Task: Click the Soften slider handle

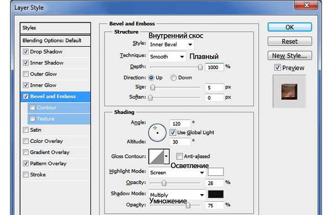Action: (x=151, y=98)
